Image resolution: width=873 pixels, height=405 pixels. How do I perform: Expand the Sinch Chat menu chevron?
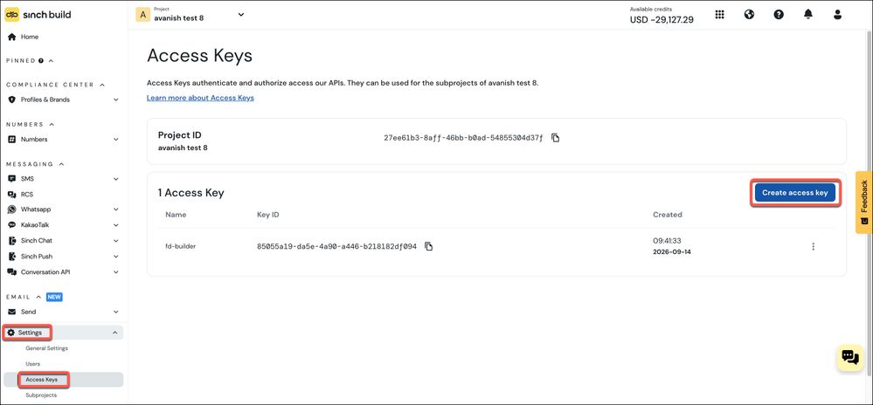[x=116, y=240]
